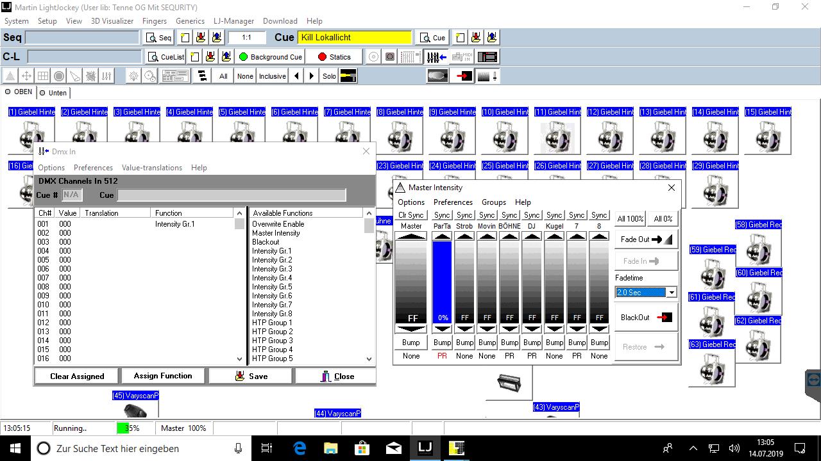Save the Dmx In settings
Screen dimensions: 821x461
coord(251,376)
